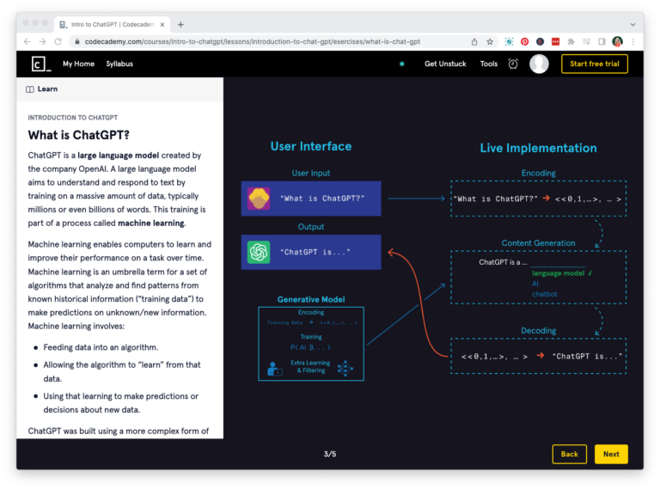Click the Next button
The width and height of the screenshot is (660, 490).
(x=611, y=454)
